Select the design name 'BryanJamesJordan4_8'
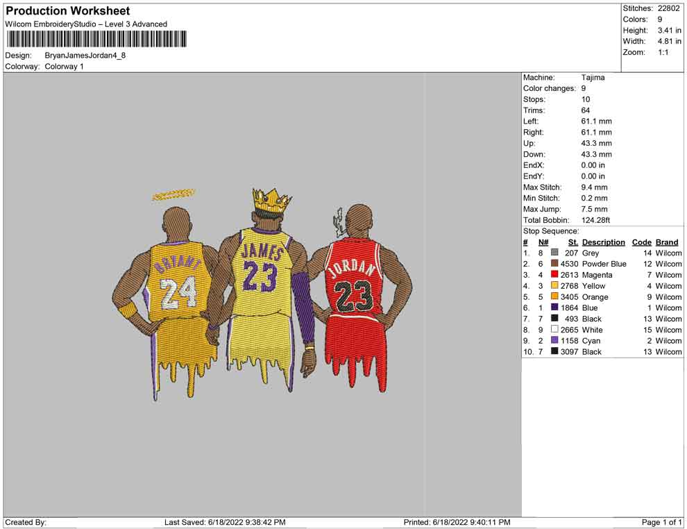 coord(85,56)
